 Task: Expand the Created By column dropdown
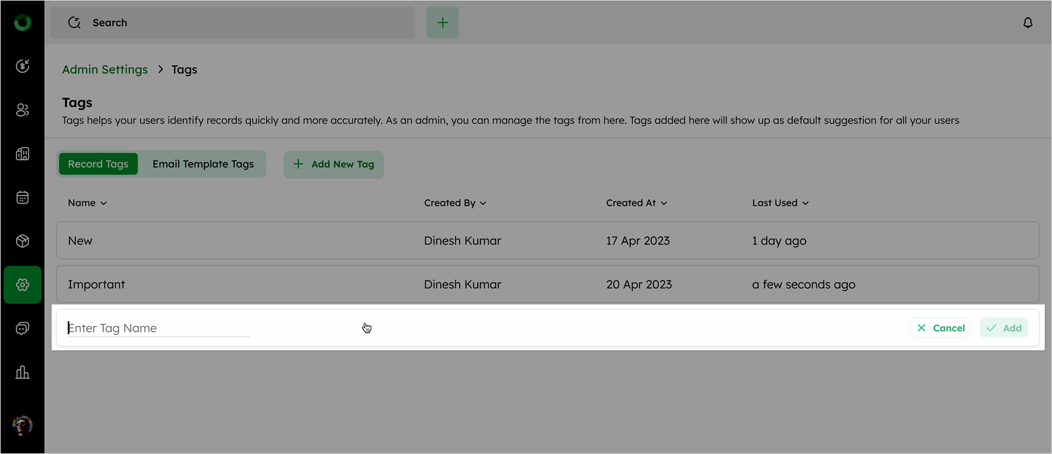[455, 203]
